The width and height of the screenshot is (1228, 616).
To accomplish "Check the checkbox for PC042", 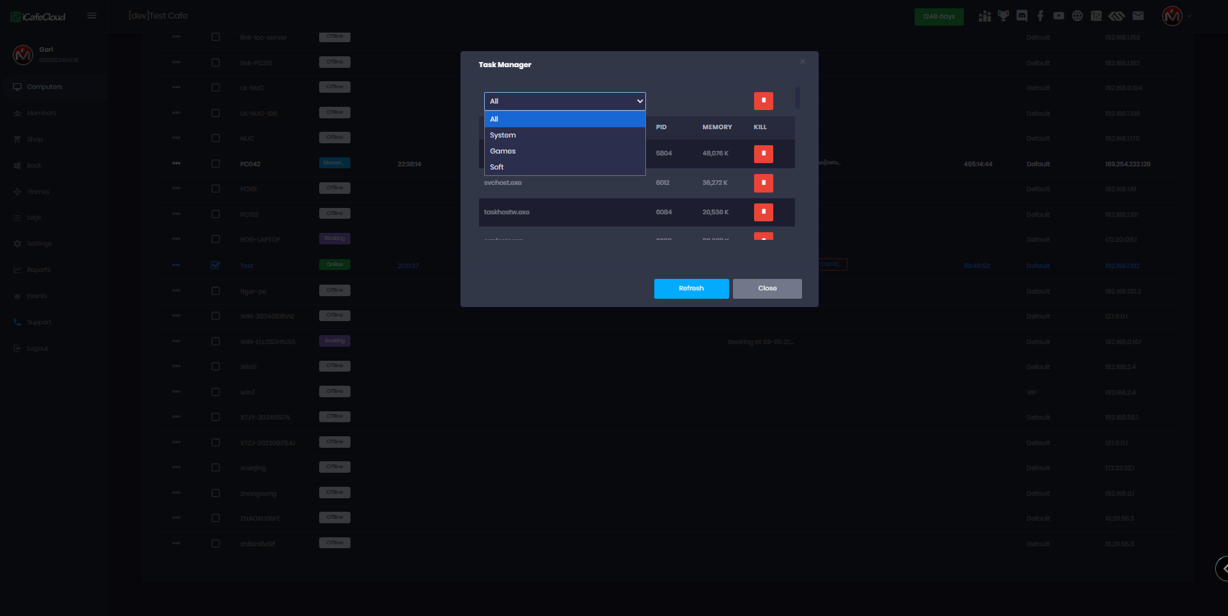I will (x=216, y=164).
